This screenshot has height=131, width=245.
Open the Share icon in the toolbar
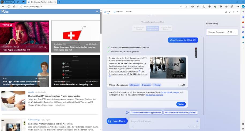pos(227,7)
